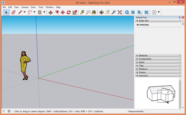Expand the Scenes panel

pyautogui.click(x=137, y=72)
